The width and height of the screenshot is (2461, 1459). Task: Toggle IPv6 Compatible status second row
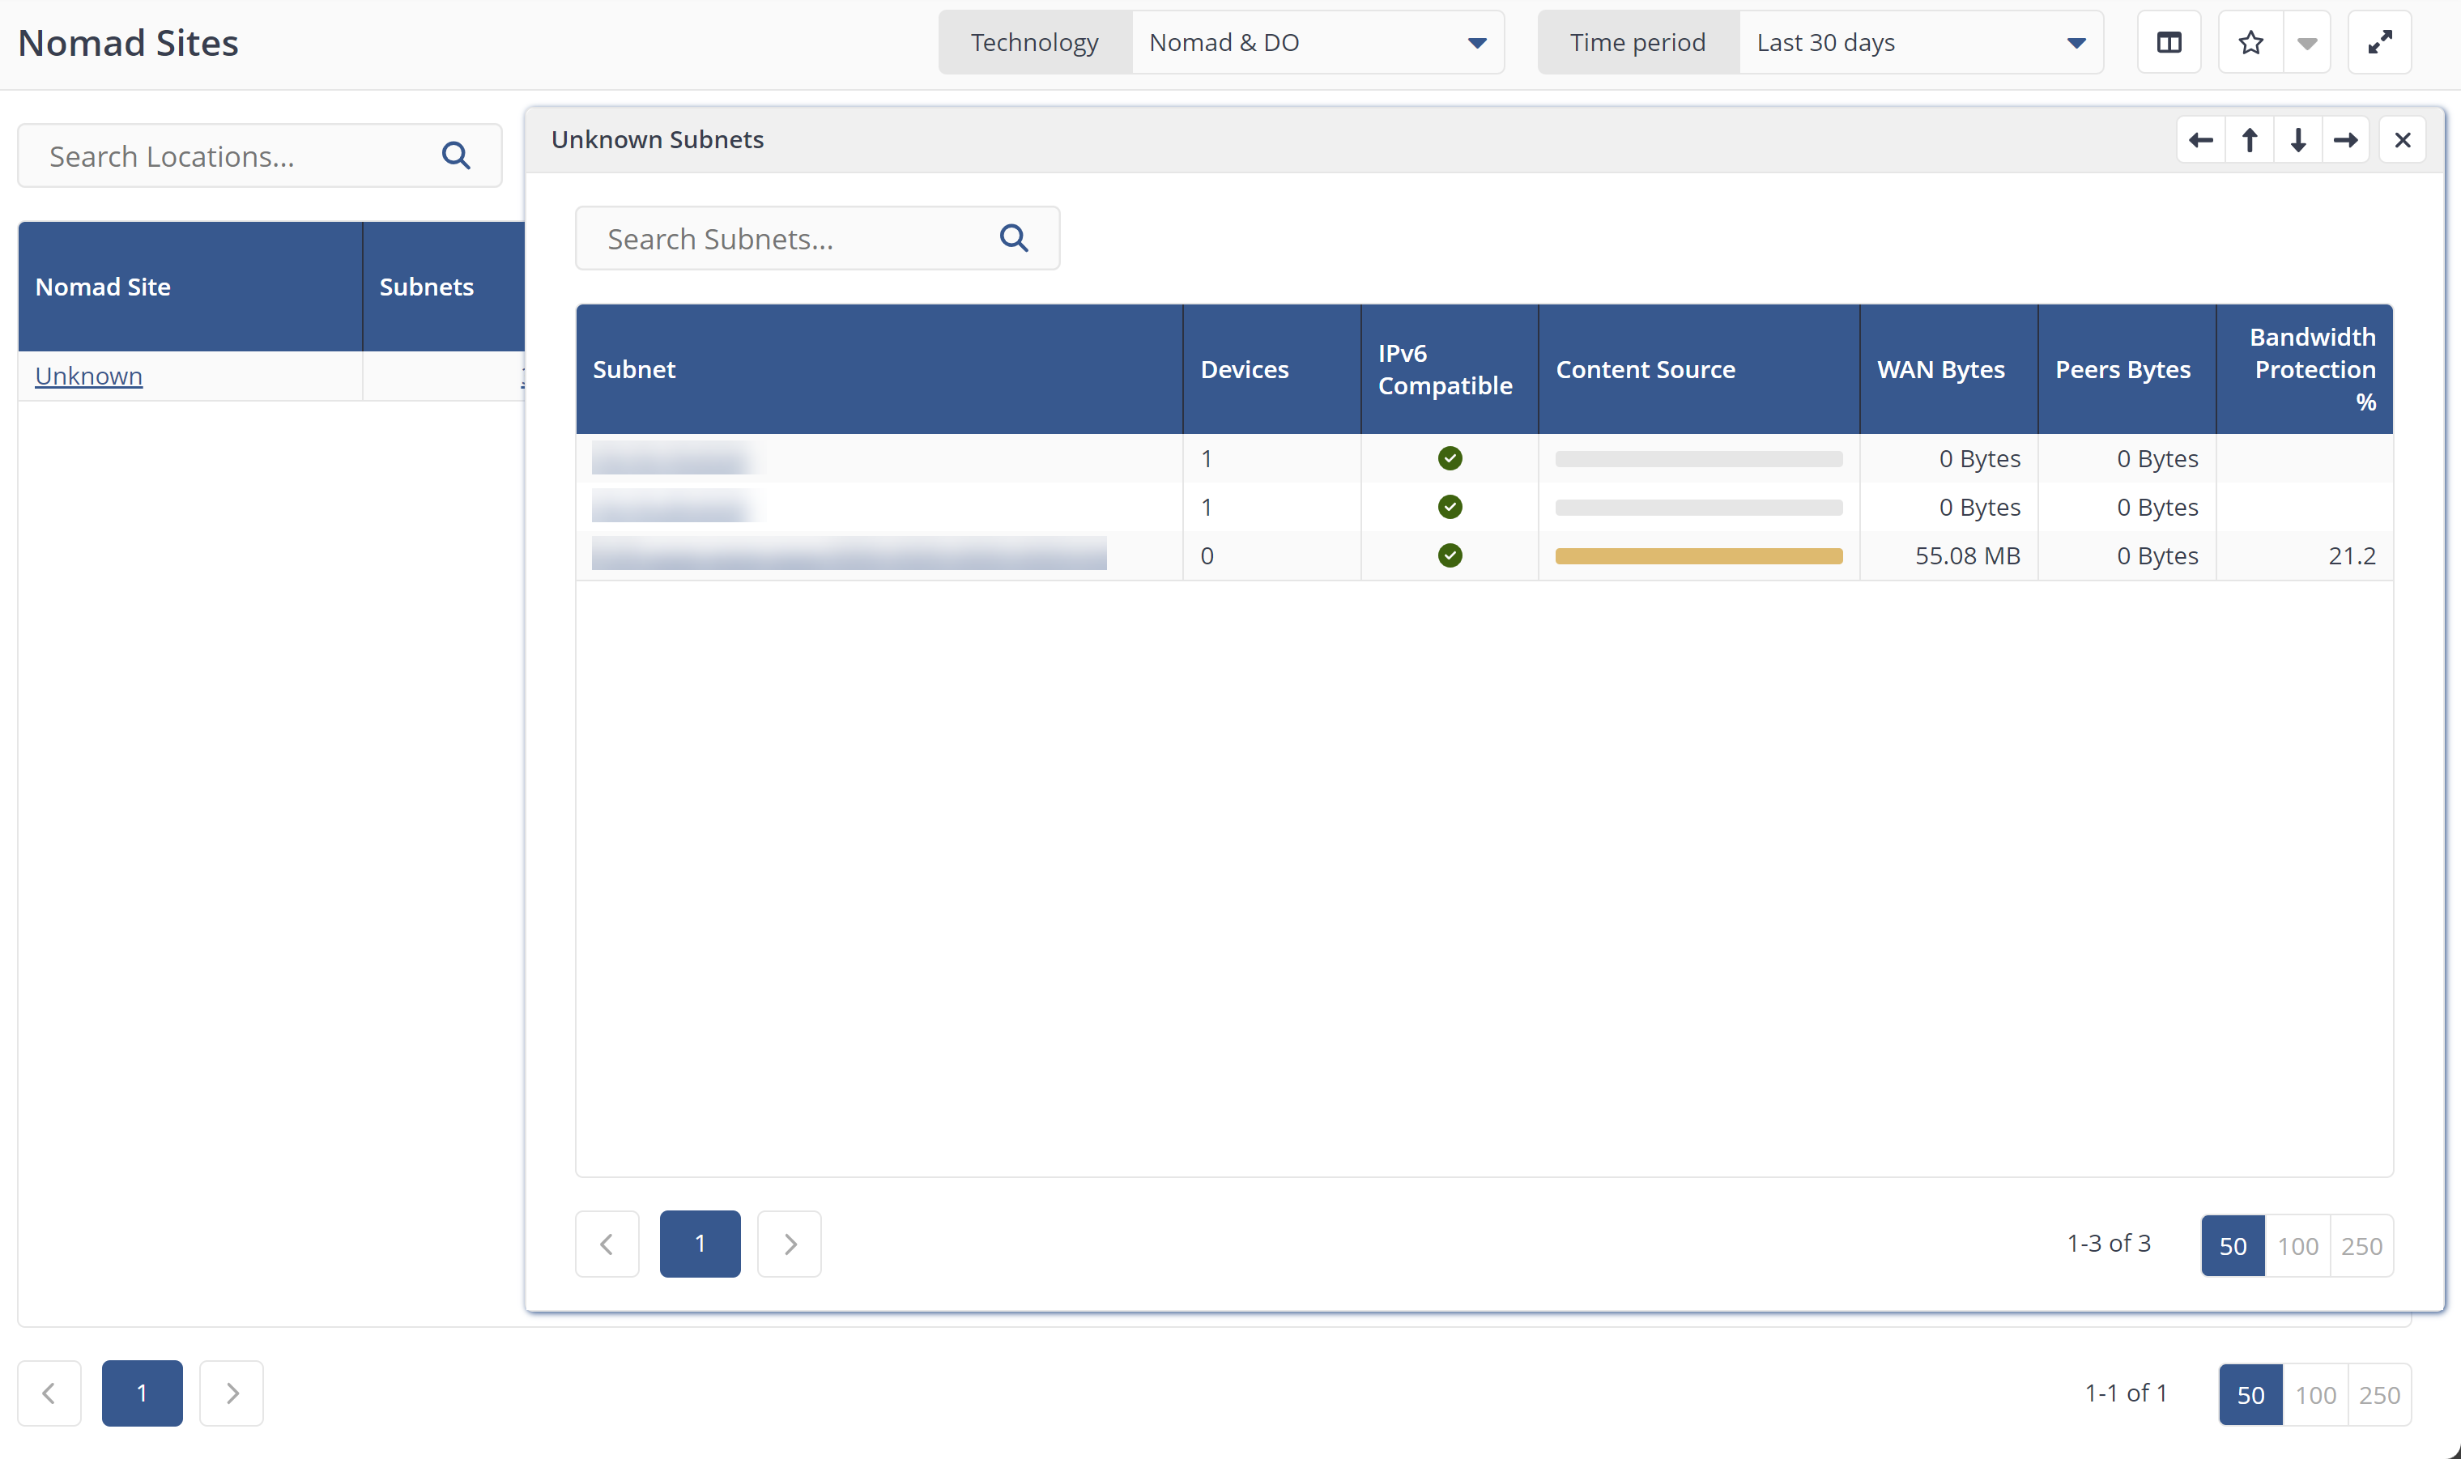pyautogui.click(x=1449, y=505)
